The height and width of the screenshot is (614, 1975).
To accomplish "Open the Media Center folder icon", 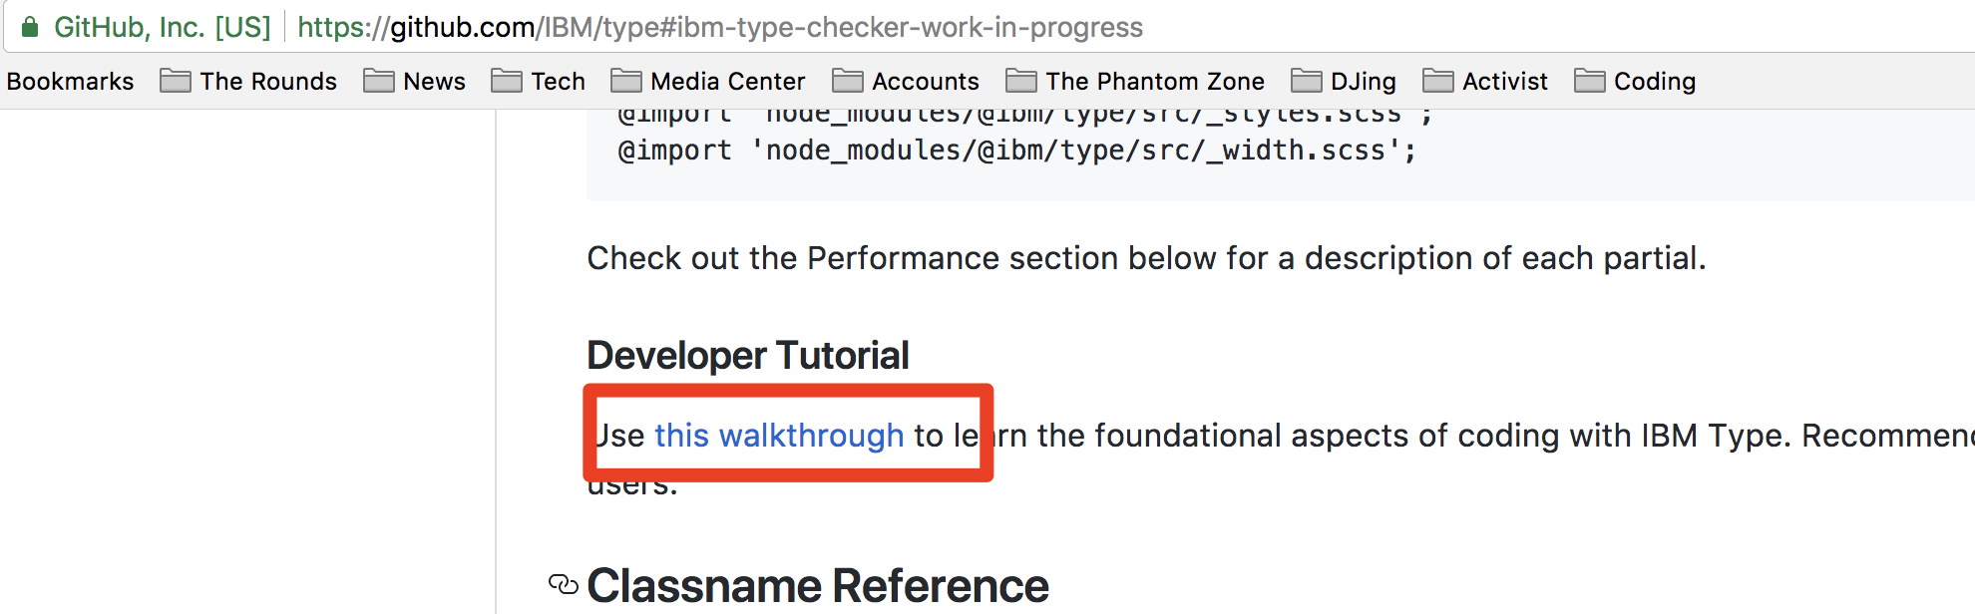I will click(626, 81).
